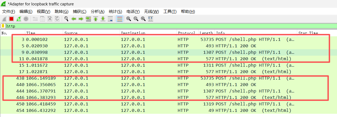The height and width of the screenshot is (117, 337).
Task: Sort by Protocol column header
Action: coord(186,33)
